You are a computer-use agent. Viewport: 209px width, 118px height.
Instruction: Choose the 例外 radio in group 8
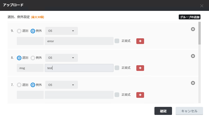click(33, 58)
